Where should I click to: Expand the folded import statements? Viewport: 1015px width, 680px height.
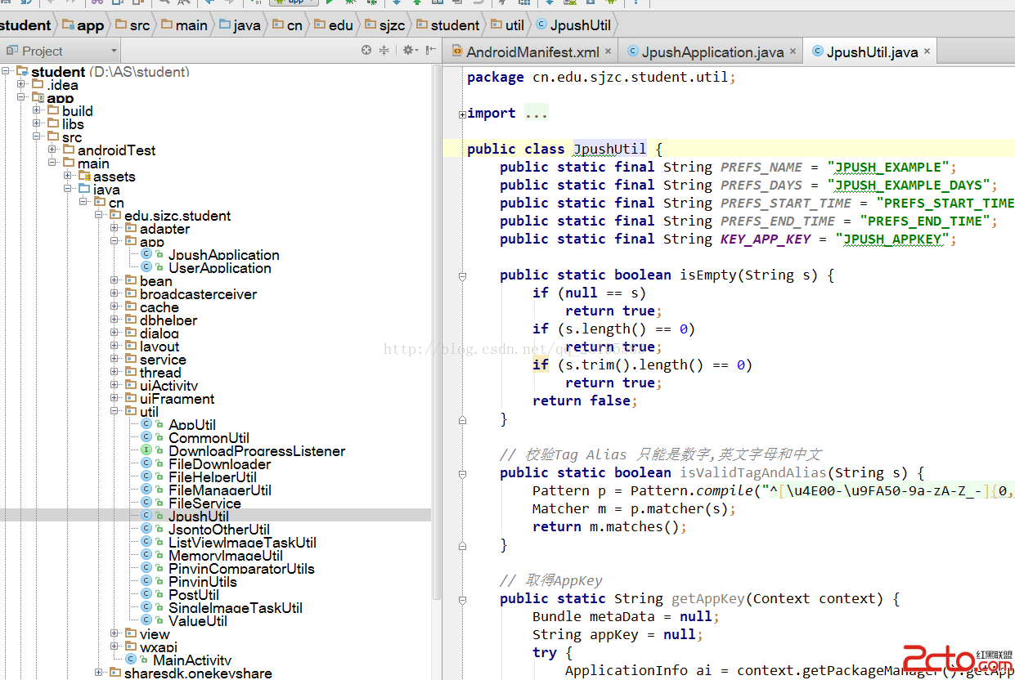tap(462, 114)
